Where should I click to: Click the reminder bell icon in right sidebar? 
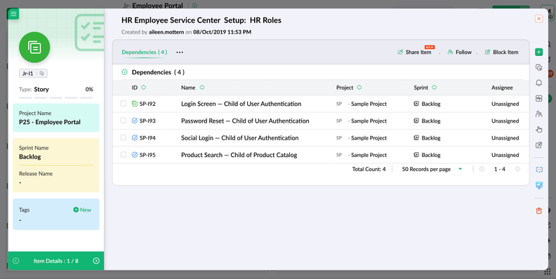pos(538,83)
